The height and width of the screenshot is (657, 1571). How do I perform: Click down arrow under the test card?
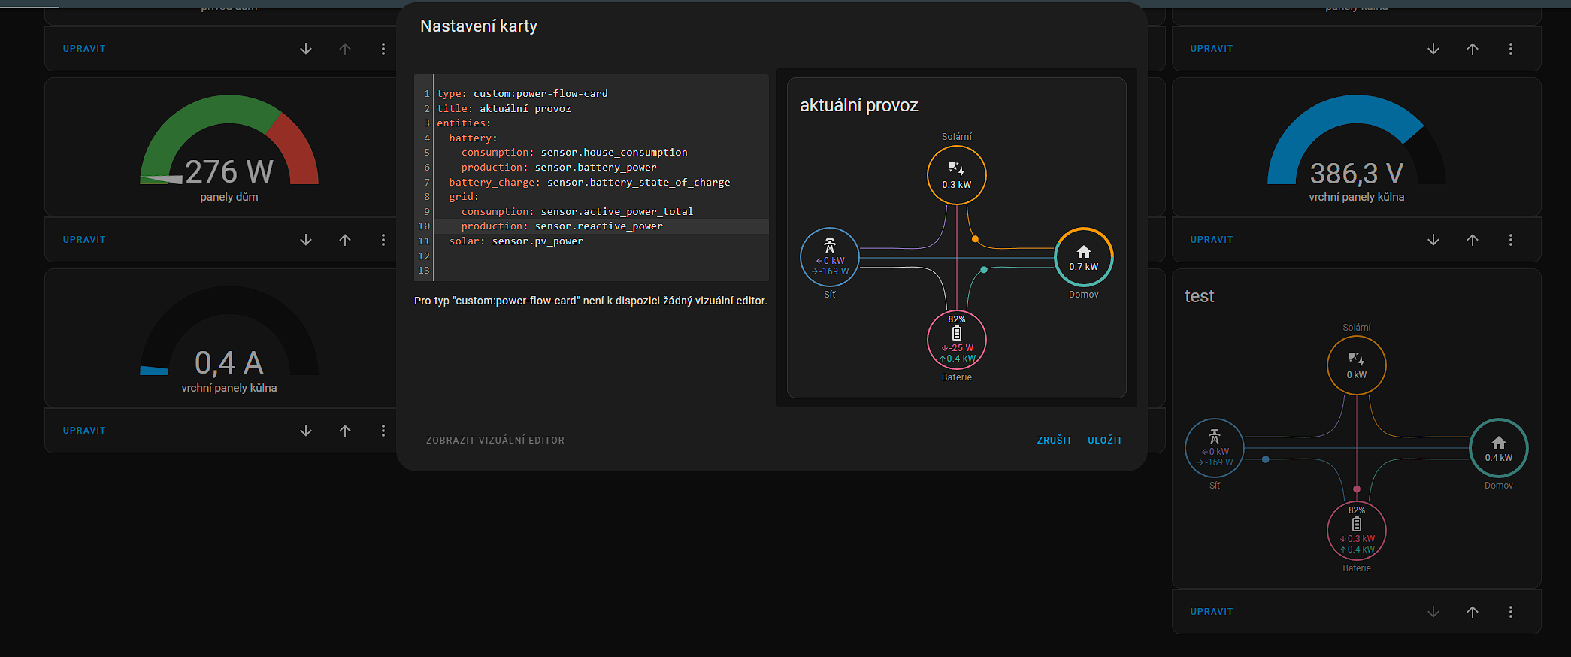click(x=1433, y=612)
